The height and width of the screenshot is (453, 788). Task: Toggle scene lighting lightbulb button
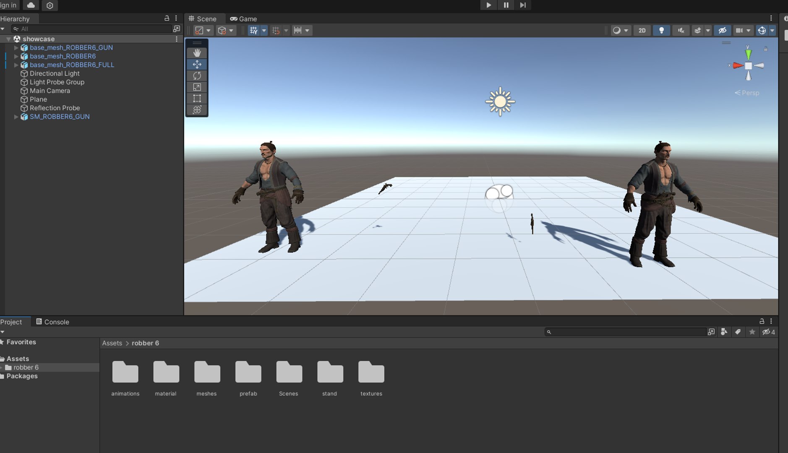tap(661, 30)
